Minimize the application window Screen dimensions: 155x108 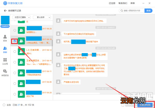coord(143,3)
